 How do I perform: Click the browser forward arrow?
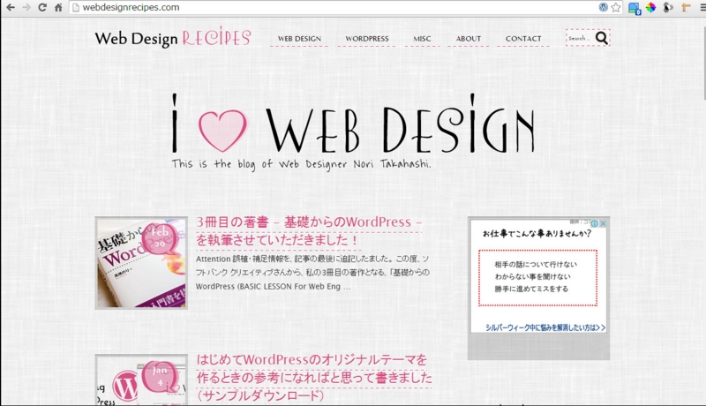26,8
